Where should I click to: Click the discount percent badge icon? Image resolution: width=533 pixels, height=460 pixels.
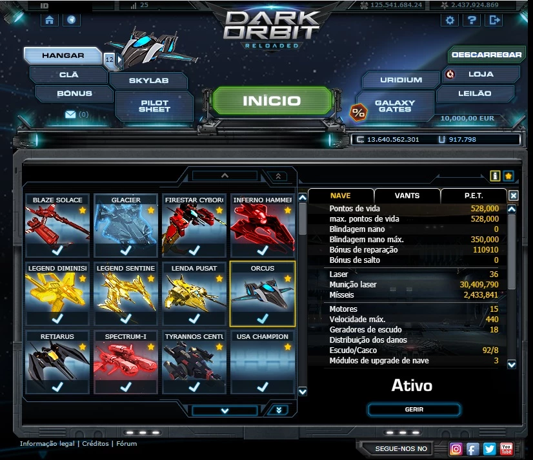(x=358, y=112)
